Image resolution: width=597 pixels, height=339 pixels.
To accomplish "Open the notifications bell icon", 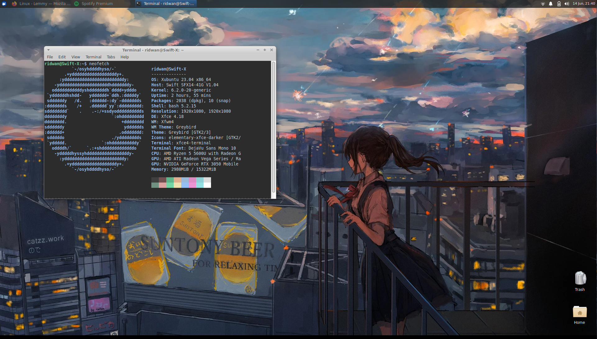I will 551,4.
